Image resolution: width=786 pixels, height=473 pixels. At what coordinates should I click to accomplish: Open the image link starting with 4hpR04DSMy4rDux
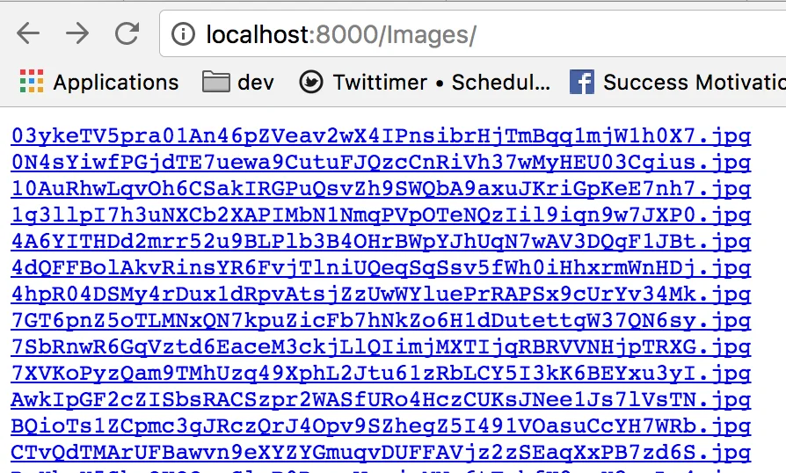coord(381,295)
